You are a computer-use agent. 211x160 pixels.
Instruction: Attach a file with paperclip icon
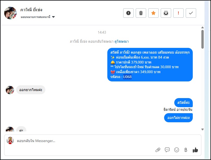click(x=158, y=150)
